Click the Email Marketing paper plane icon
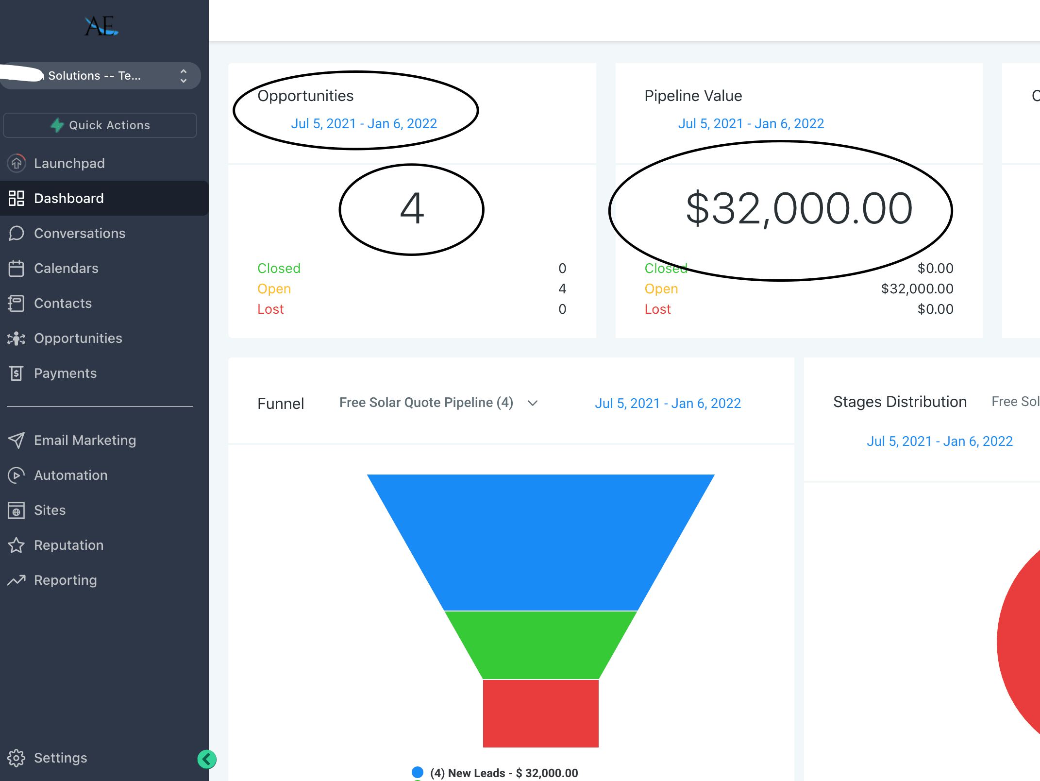The width and height of the screenshot is (1040, 781). click(17, 440)
